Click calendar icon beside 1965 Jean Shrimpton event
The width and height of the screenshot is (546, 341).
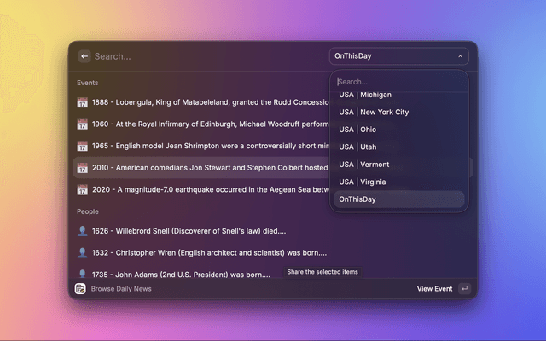click(x=83, y=147)
